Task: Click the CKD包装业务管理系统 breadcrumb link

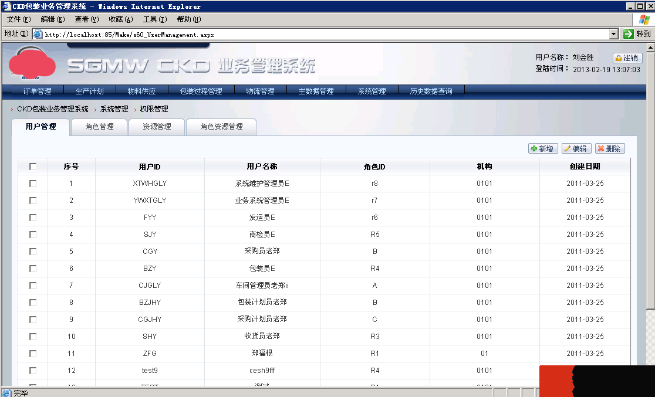Action: point(53,109)
